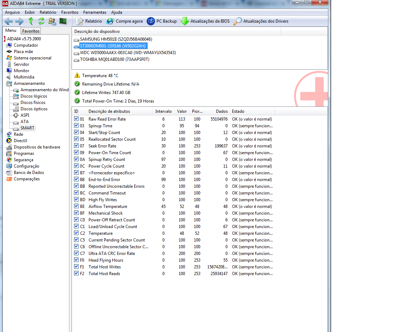
Task: Toggle the Power Cycle Count checkbox
Action: point(76,166)
